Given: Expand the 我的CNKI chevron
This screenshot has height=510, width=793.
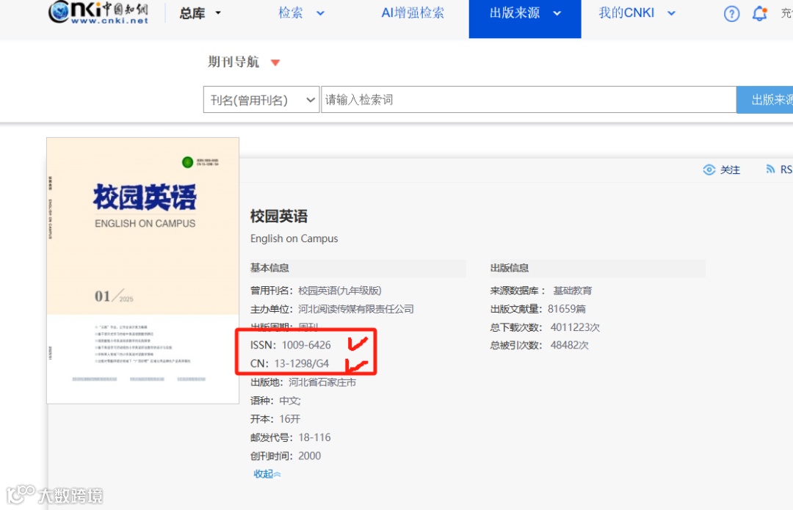Looking at the screenshot, I should (x=671, y=14).
